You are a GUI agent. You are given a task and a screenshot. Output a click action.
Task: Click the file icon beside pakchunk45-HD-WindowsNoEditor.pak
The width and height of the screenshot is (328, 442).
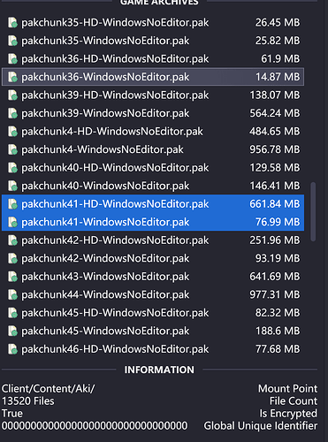(x=12, y=313)
